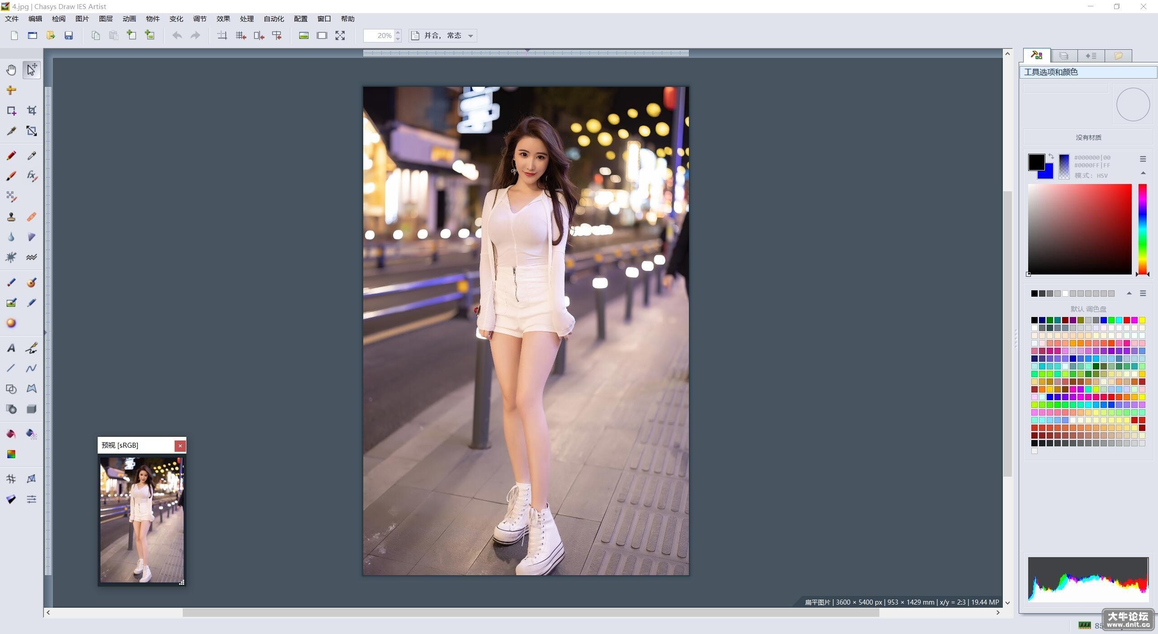The image size is (1158, 634).
Task: Click the rainbow hue slider
Action: click(1143, 229)
